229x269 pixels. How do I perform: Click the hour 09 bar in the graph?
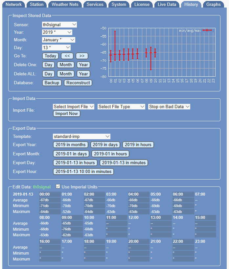(x=151, y=59)
